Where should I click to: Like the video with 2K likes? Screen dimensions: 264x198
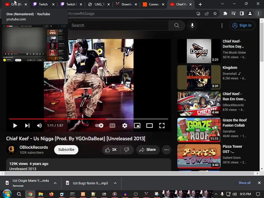(111, 150)
